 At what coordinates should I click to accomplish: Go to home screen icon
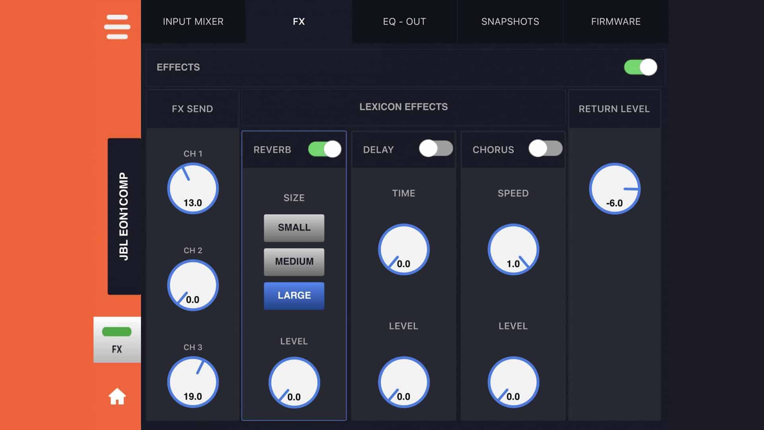(x=117, y=396)
